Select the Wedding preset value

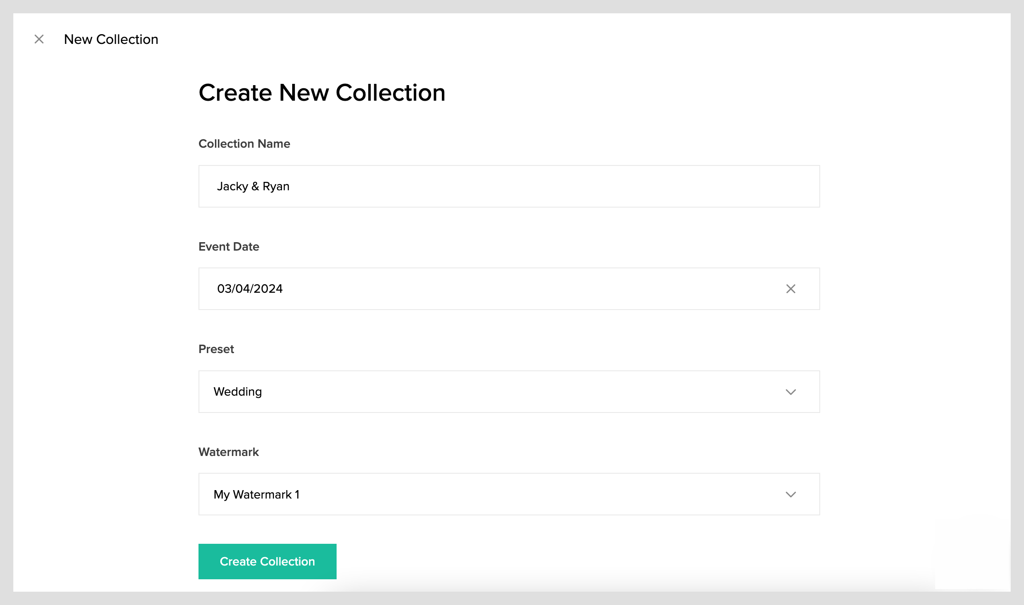(237, 392)
